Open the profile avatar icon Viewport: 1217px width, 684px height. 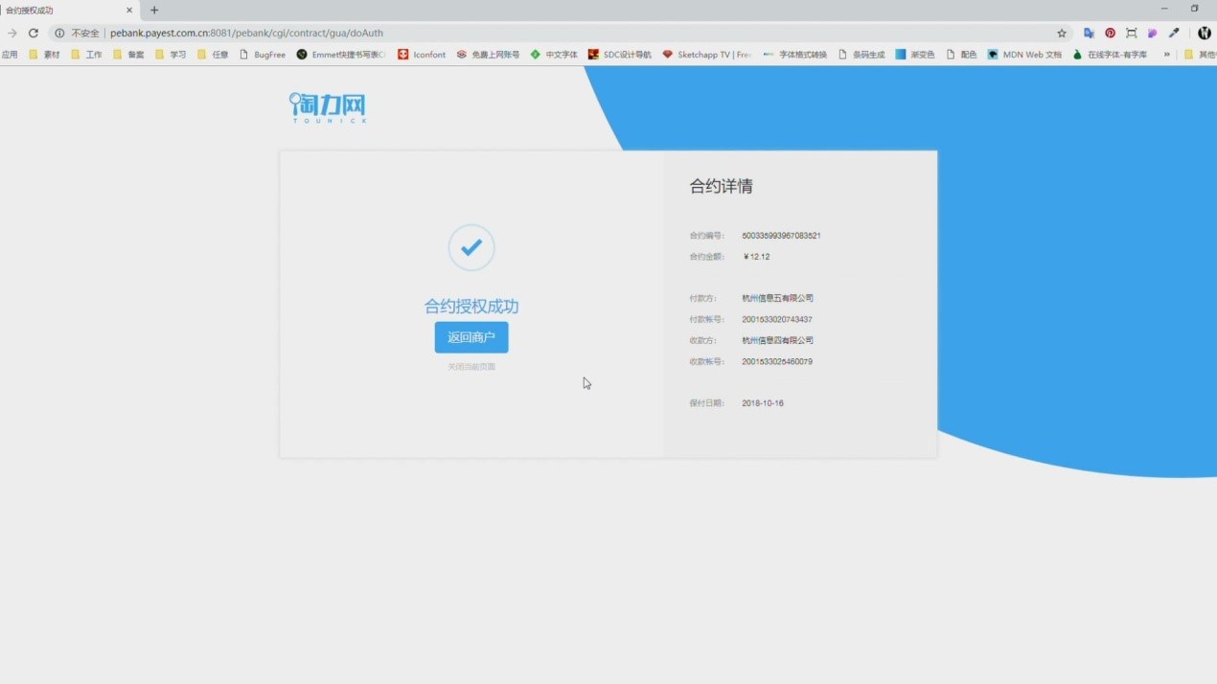point(1205,33)
